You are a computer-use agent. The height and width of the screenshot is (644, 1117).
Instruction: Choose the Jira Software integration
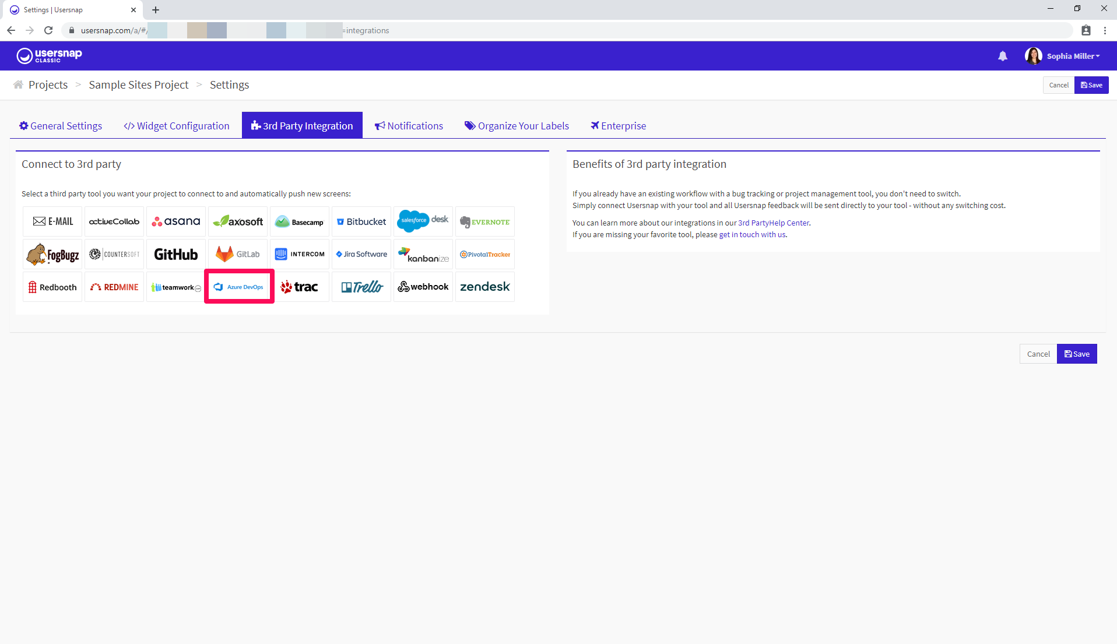click(x=361, y=254)
